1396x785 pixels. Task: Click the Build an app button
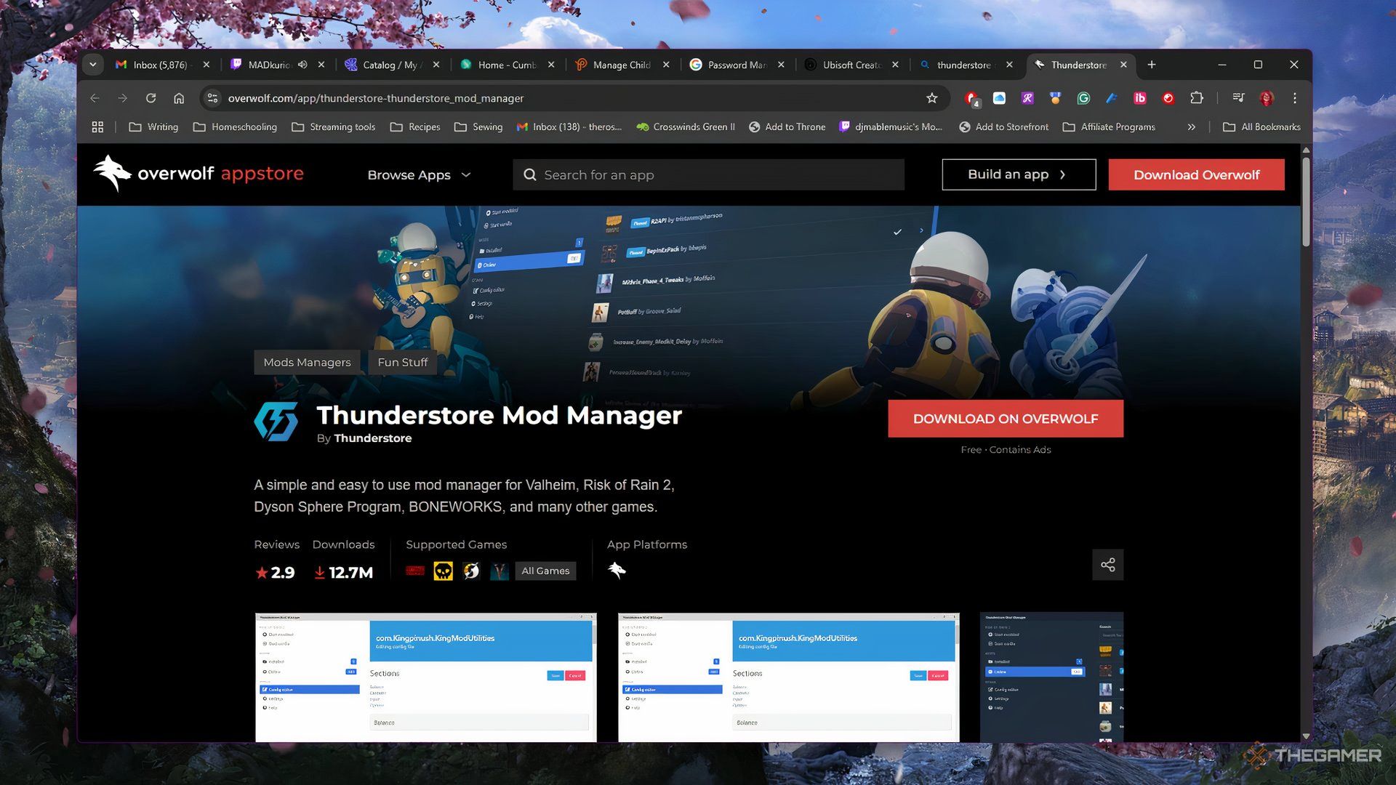(x=1018, y=174)
